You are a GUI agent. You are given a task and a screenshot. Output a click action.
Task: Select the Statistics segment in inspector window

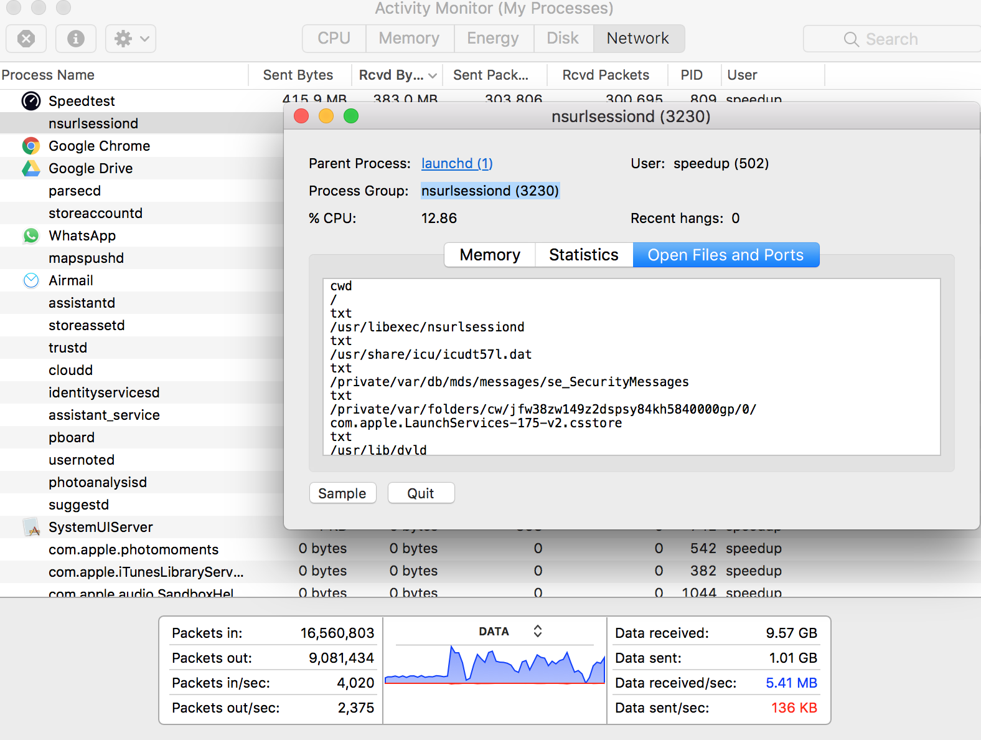point(583,255)
